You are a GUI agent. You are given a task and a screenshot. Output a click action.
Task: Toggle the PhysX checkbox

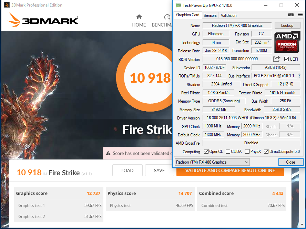(247, 152)
